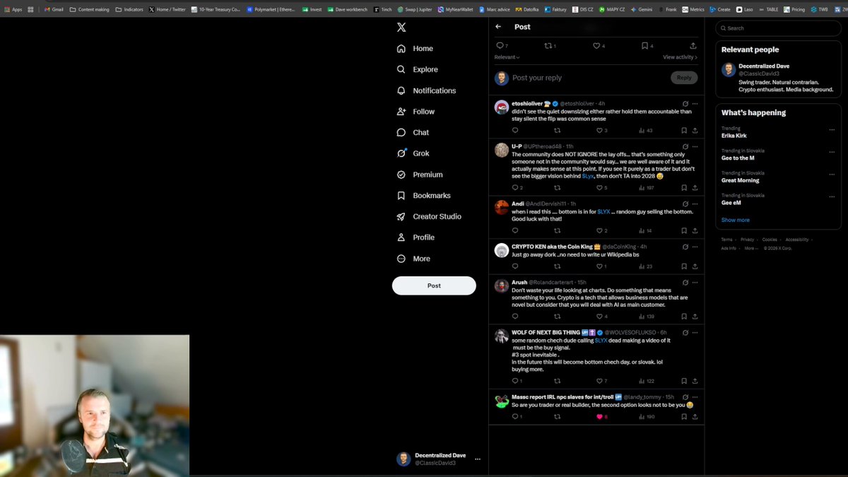Expand the More menu in the sidebar
The image size is (848, 477).
(x=414, y=259)
